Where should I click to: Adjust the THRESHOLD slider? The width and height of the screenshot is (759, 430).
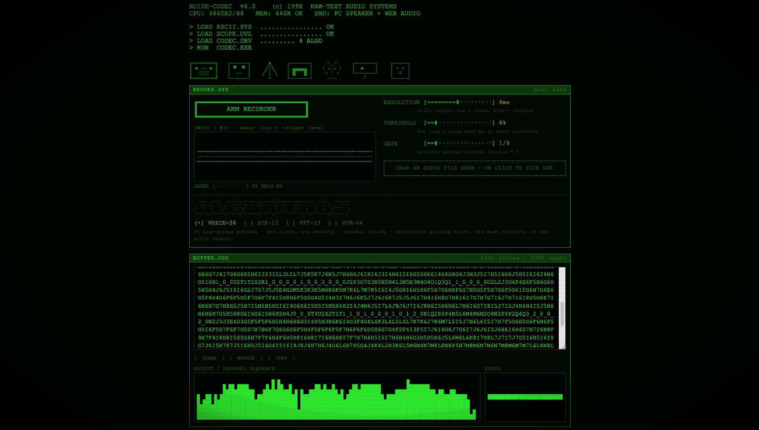460,123
